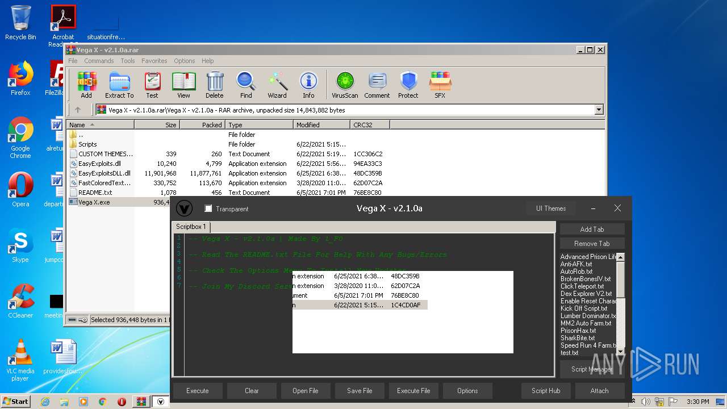
Task: Open Opera desktop shortcut
Action: [20, 190]
